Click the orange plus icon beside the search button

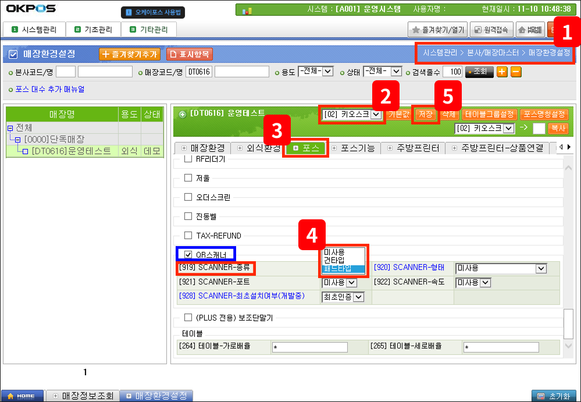tap(502, 72)
